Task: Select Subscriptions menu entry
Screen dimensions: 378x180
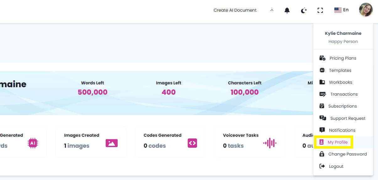Action: 343,106
